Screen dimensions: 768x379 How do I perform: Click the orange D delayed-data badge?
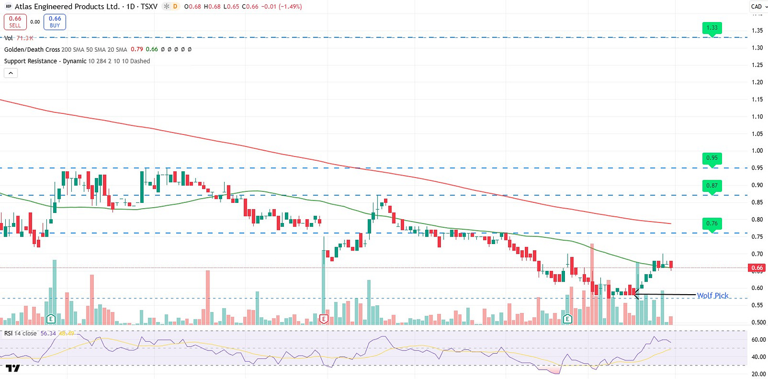pyautogui.click(x=176, y=6)
